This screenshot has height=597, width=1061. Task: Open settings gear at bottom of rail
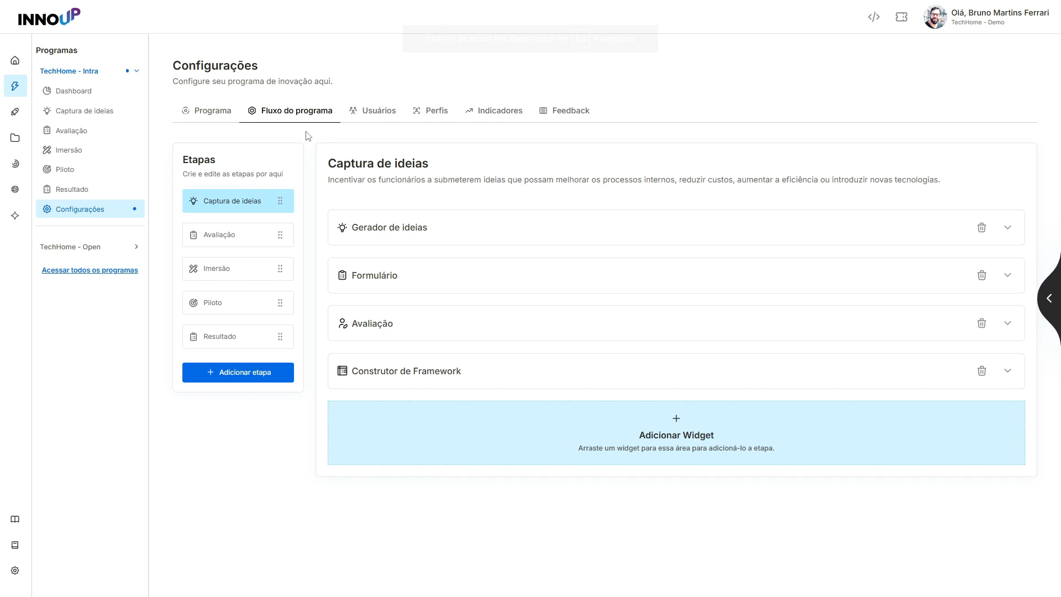[15, 570]
